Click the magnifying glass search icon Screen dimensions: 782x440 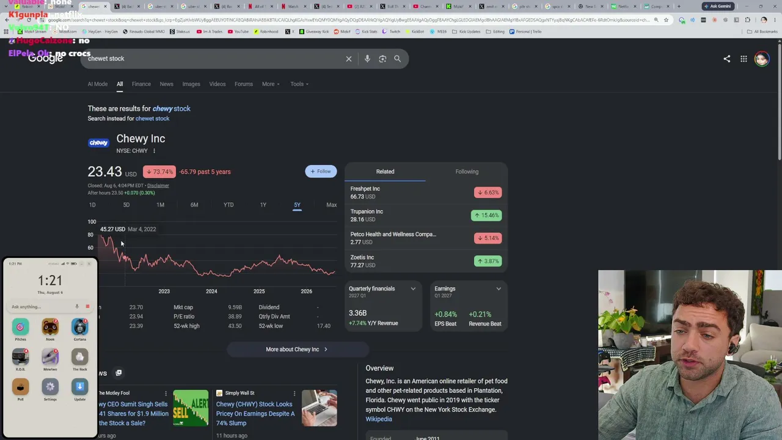(x=398, y=59)
